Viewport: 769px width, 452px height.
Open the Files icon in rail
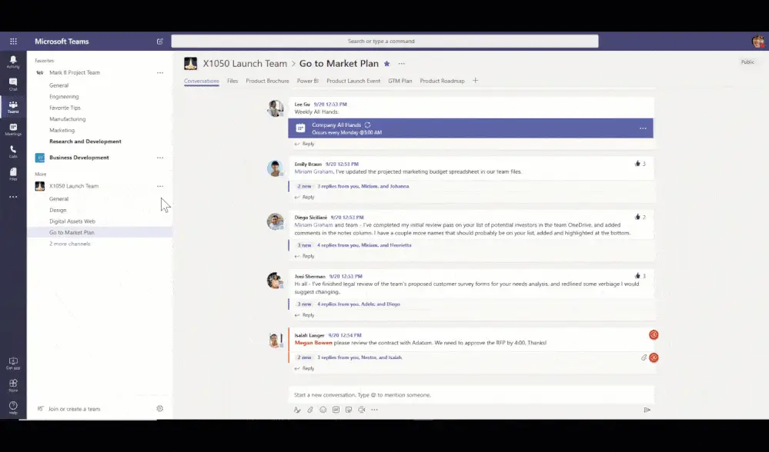13,174
